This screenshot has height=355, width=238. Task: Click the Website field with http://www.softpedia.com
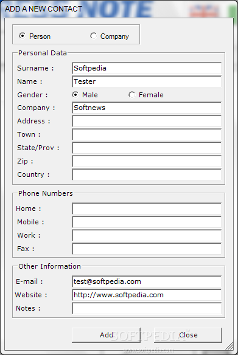147,295
